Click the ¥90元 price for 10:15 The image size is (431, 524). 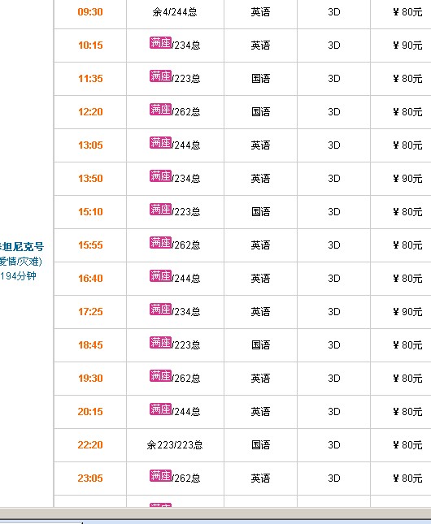click(407, 45)
